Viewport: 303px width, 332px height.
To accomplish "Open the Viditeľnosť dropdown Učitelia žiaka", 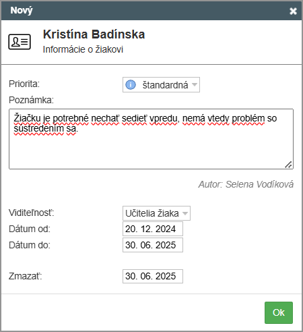I will 156,213.
